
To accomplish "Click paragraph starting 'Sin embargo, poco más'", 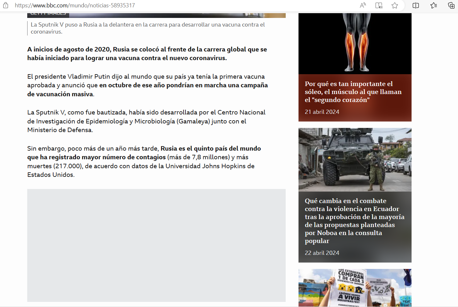I will (x=144, y=161).
